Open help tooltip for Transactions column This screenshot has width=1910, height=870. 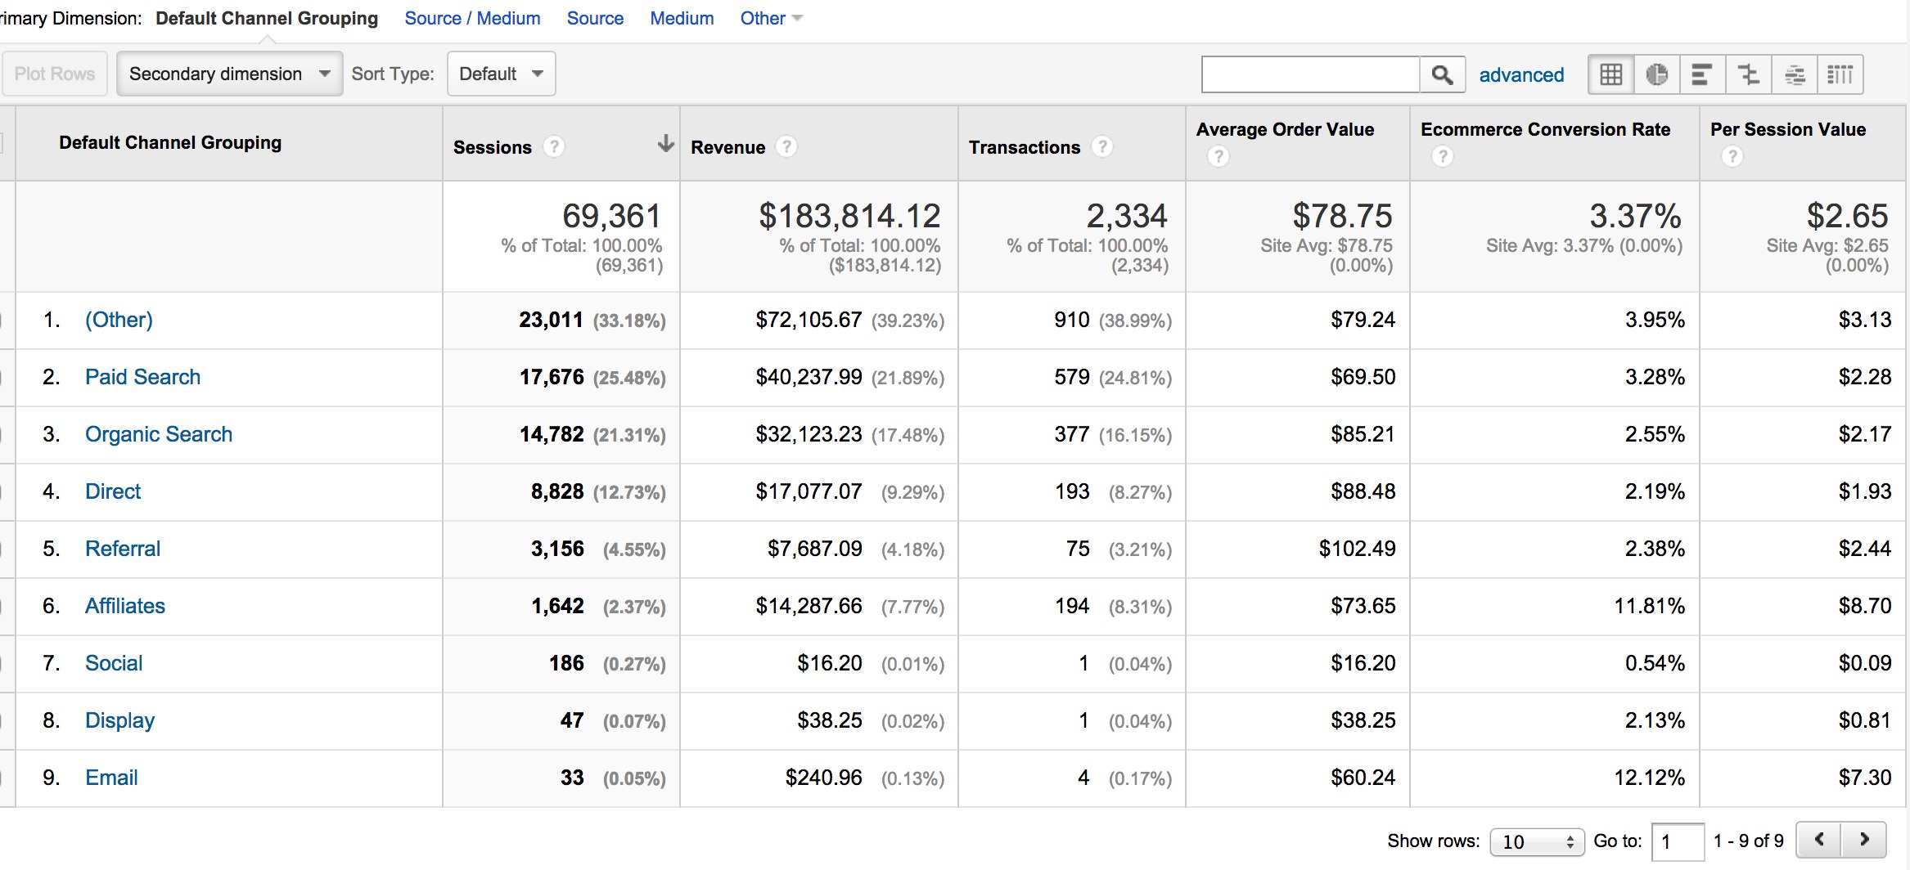(1102, 147)
